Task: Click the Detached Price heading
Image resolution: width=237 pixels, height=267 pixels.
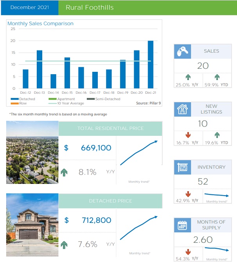Action: click(110, 201)
